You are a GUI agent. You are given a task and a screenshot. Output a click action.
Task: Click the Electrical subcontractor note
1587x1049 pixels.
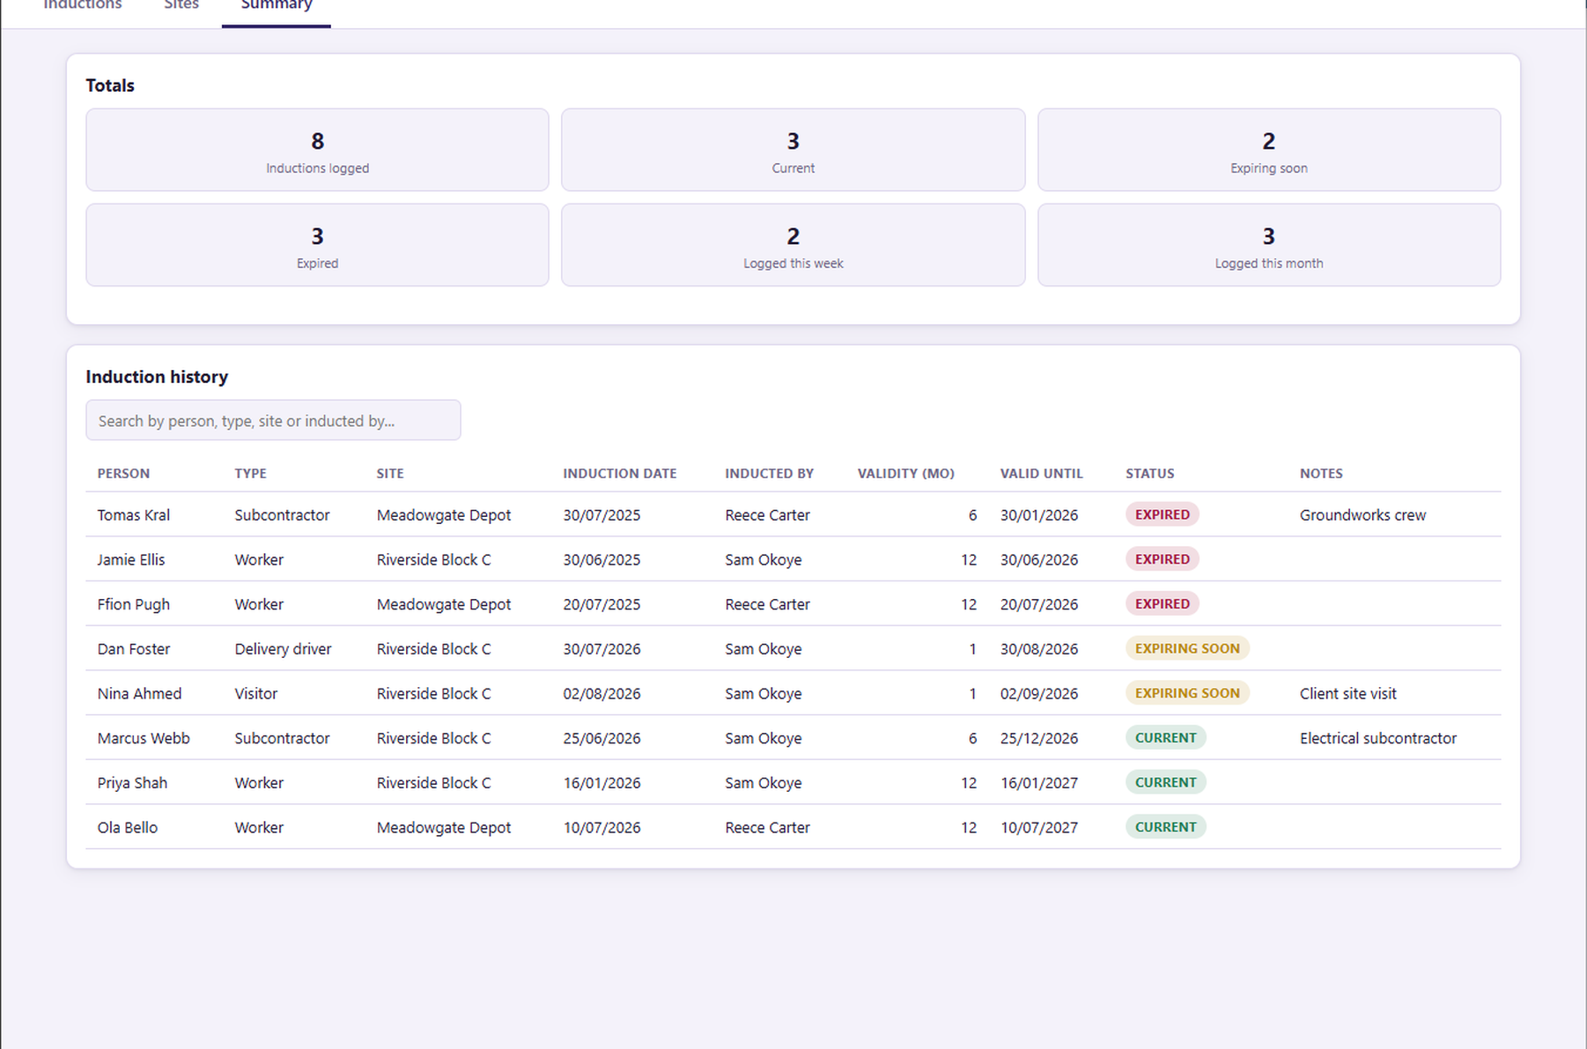click(1377, 738)
